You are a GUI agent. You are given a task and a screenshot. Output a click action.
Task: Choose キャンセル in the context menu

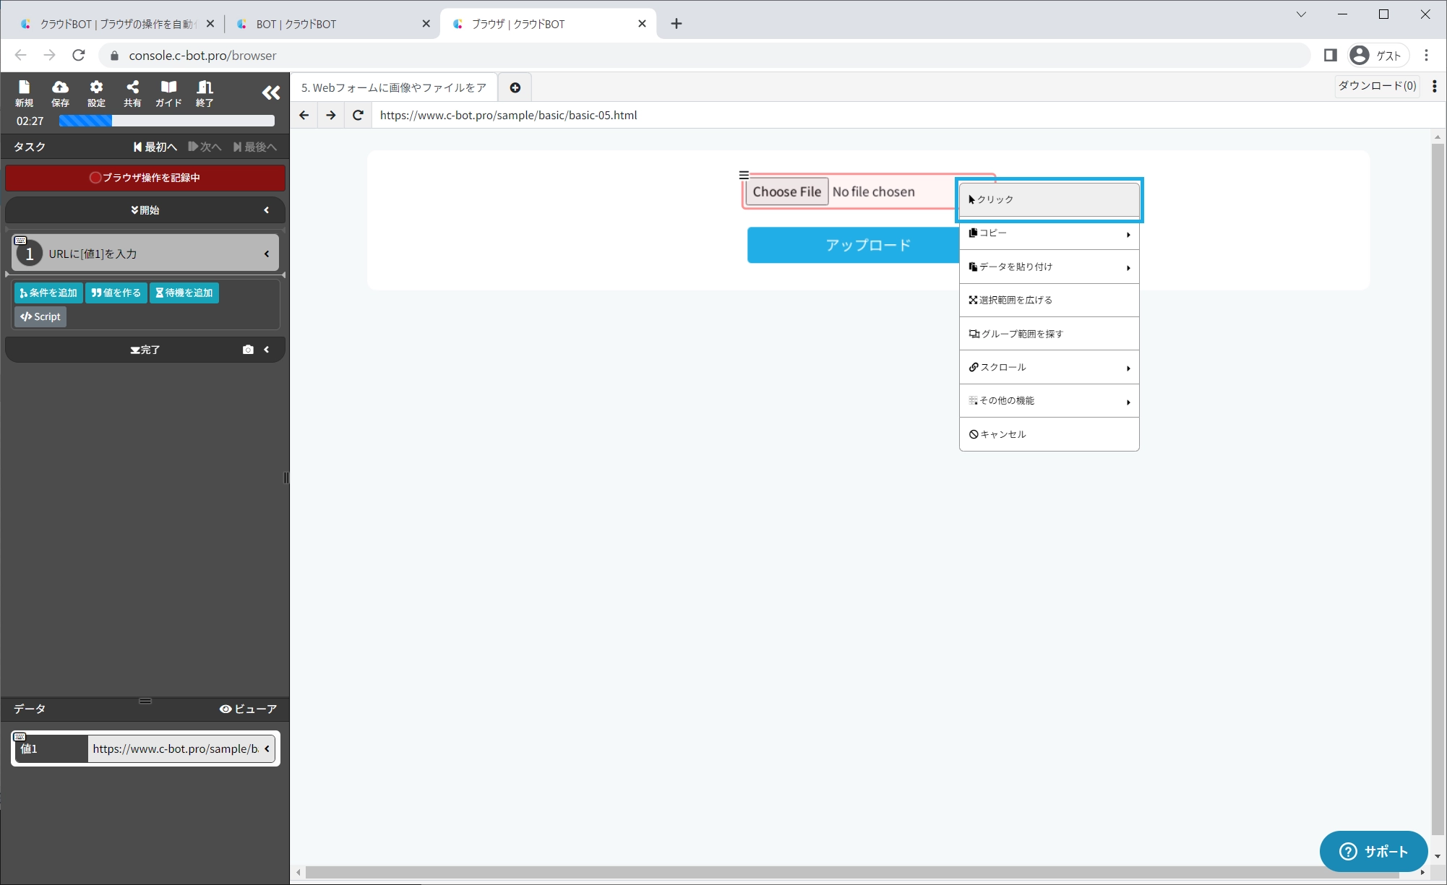point(1049,434)
